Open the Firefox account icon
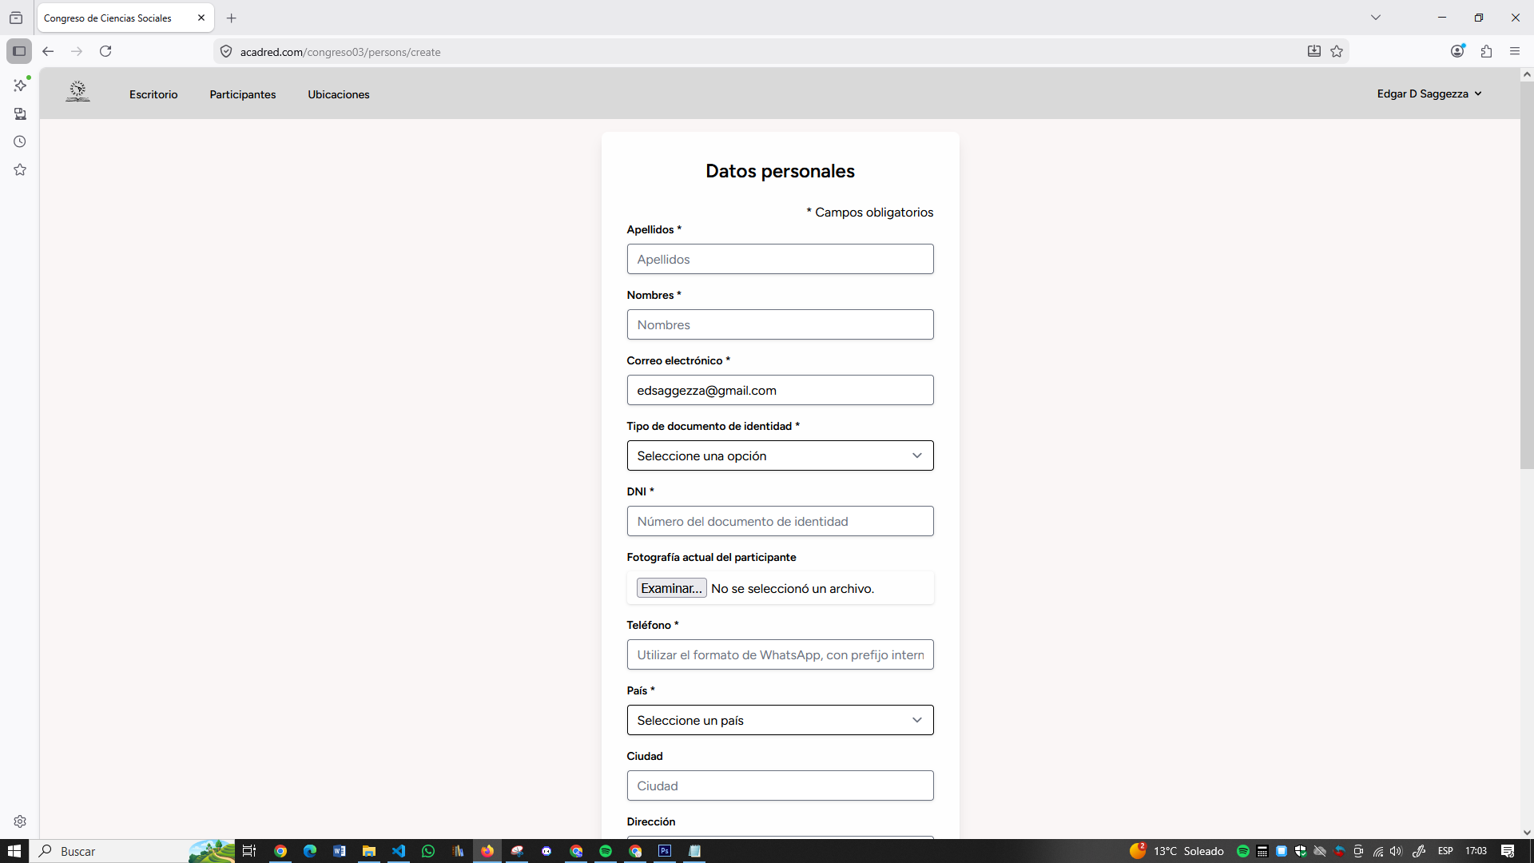Viewport: 1534px width, 863px height. (x=1457, y=51)
